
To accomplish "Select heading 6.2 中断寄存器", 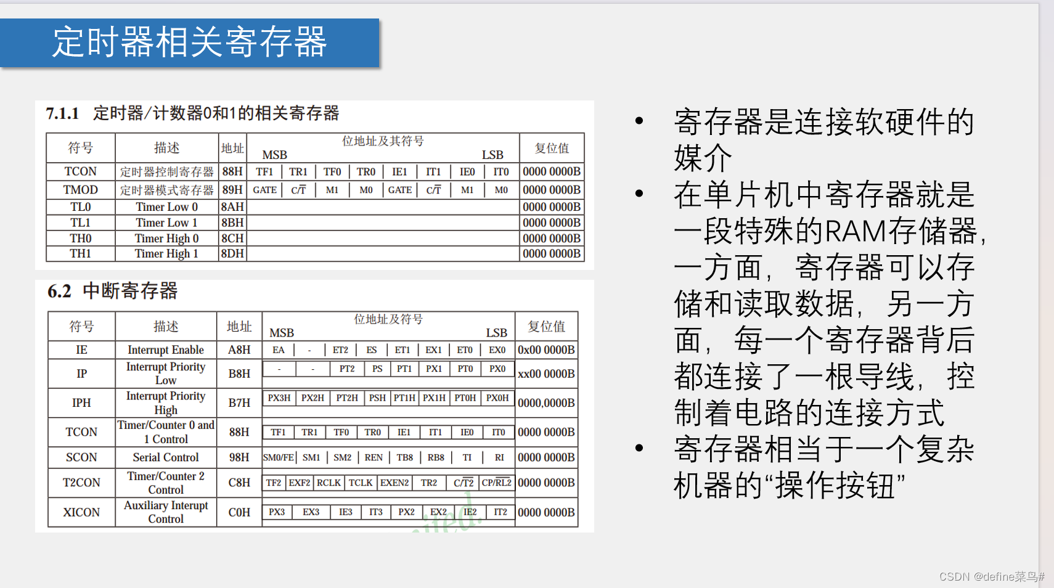I will tap(113, 291).
